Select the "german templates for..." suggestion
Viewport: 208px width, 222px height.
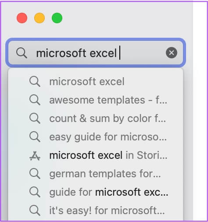point(96,174)
